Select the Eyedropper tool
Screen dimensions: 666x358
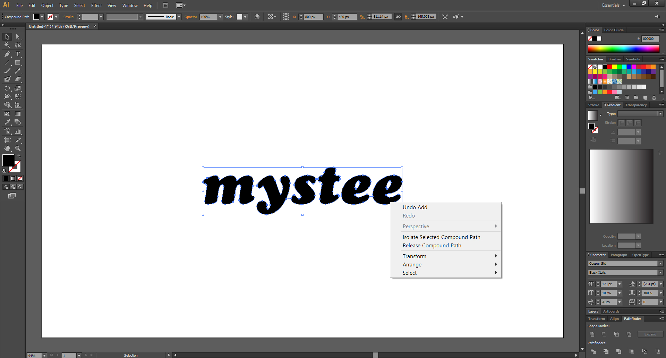(x=7, y=122)
